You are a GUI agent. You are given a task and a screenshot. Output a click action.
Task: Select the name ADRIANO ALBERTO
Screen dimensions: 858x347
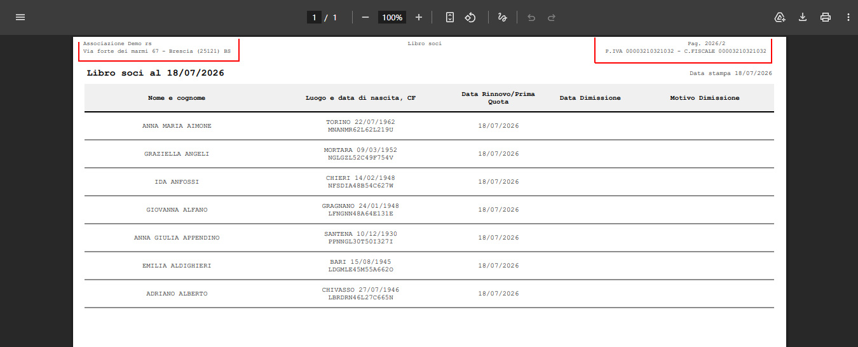177,294
